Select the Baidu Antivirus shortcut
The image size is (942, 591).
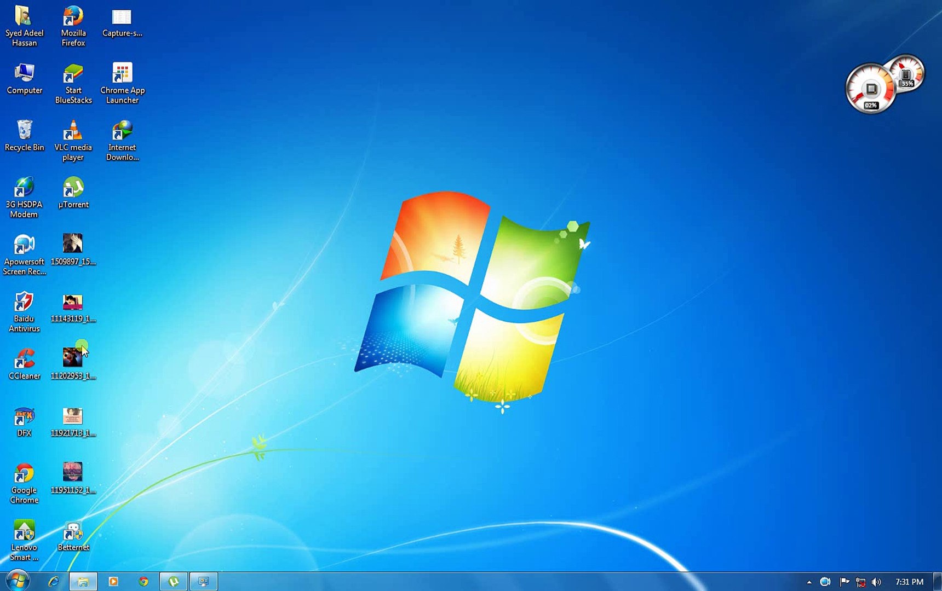click(24, 312)
